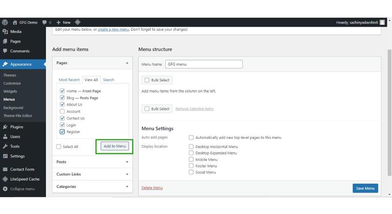The width and height of the screenshot is (392, 214).
Task: Click the Appearance paintbrush icon
Action: tap(5, 64)
